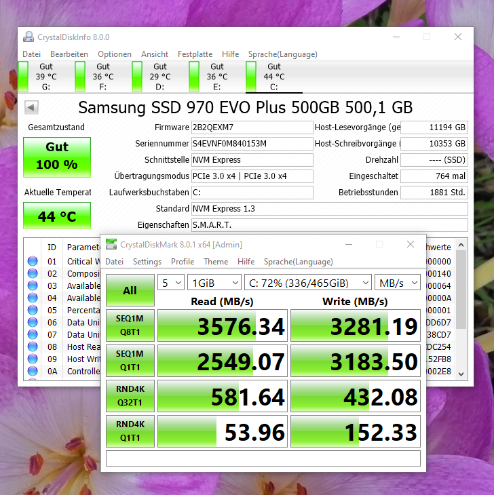Click the Host-Lesevorgänge value 11194 GB

434,127
